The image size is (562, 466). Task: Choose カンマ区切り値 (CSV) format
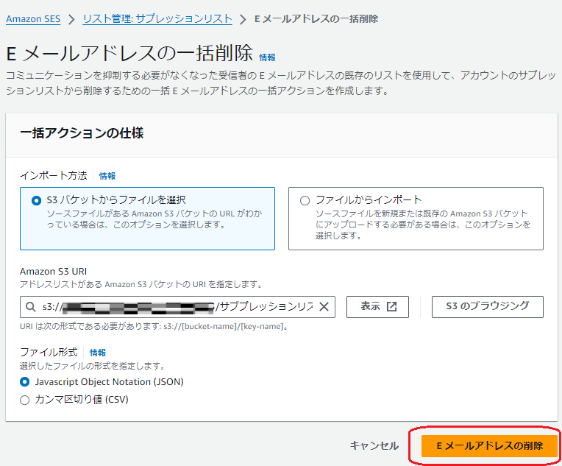[24, 400]
